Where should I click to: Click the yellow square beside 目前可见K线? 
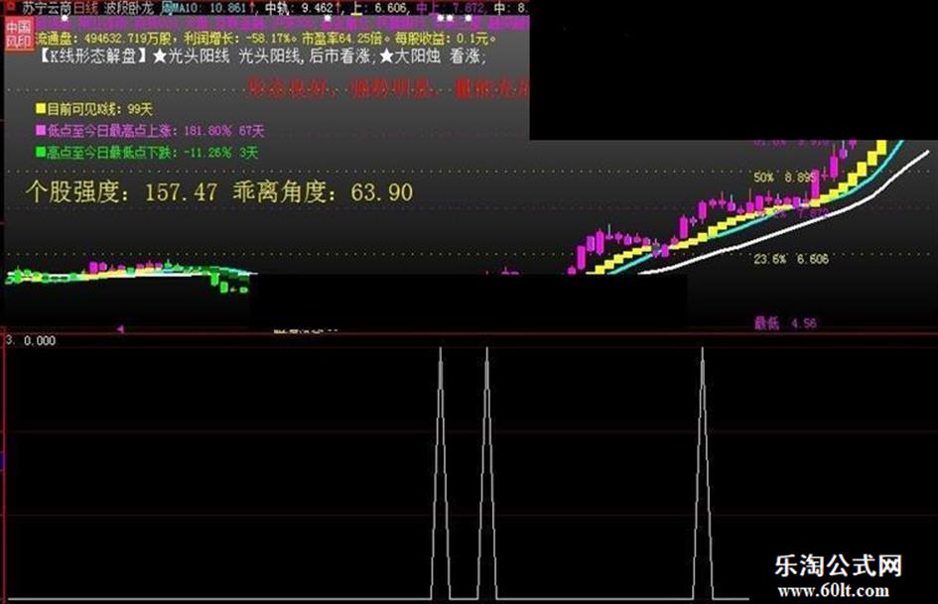pyautogui.click(x=41, y=108)
